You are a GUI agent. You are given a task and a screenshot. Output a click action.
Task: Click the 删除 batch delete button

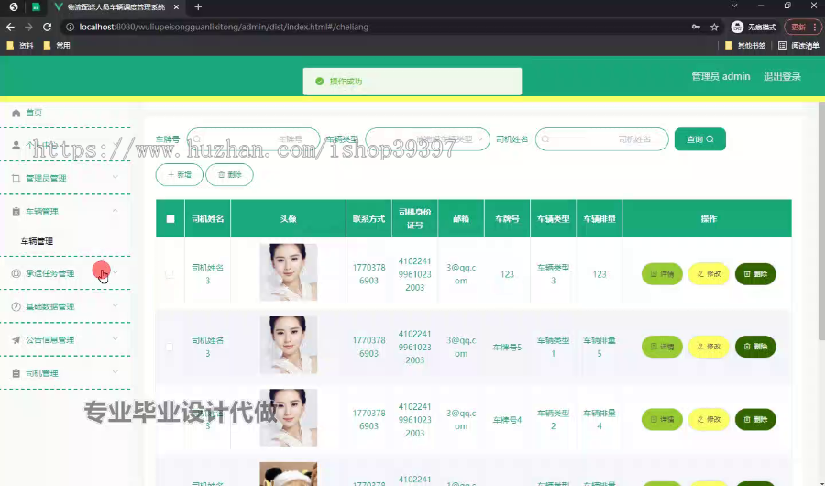(x=229, y=174)
